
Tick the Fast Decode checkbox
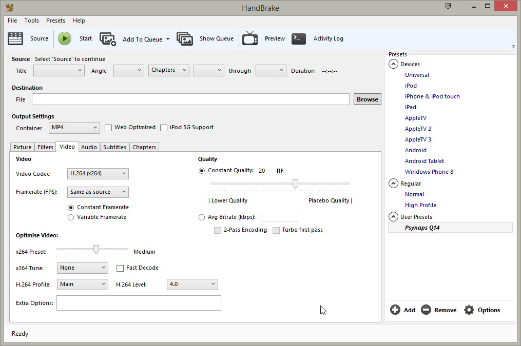pyautogui.click(x=120, y=268)
